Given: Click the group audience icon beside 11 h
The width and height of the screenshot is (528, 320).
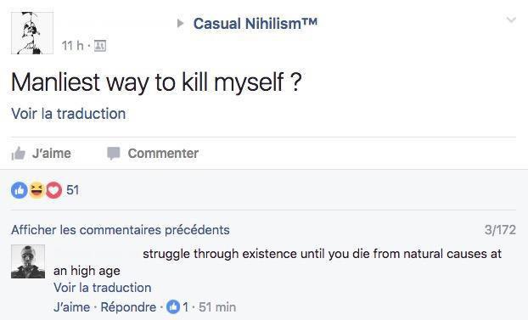Looking at the screenshot, I should tap(100, 46).
